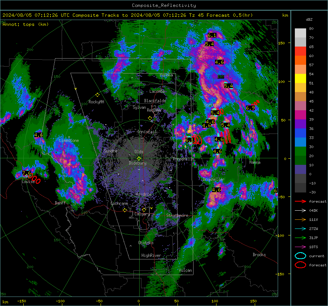Click the Strathmore city label
Viewport: 328px width, 306px height.
[177, 215]
